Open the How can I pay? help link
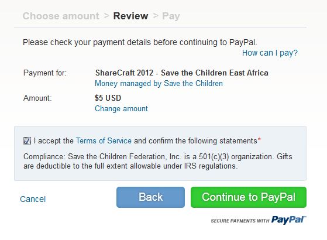The width and height of the screenshot is (327, 240). point(270,53)
